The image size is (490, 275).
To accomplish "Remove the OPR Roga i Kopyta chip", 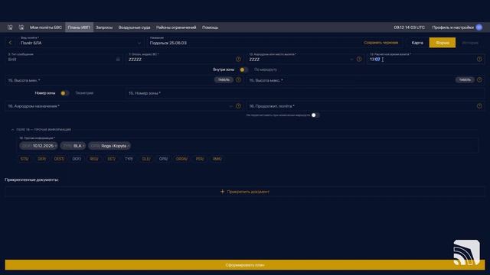I will click(x=128, y=146).
